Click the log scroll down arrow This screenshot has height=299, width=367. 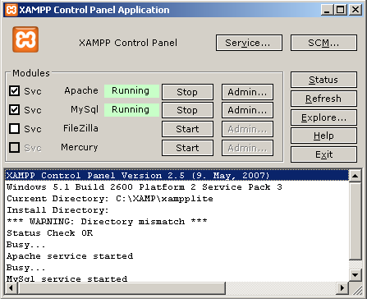pyautogui.click(x=356, y=274)
